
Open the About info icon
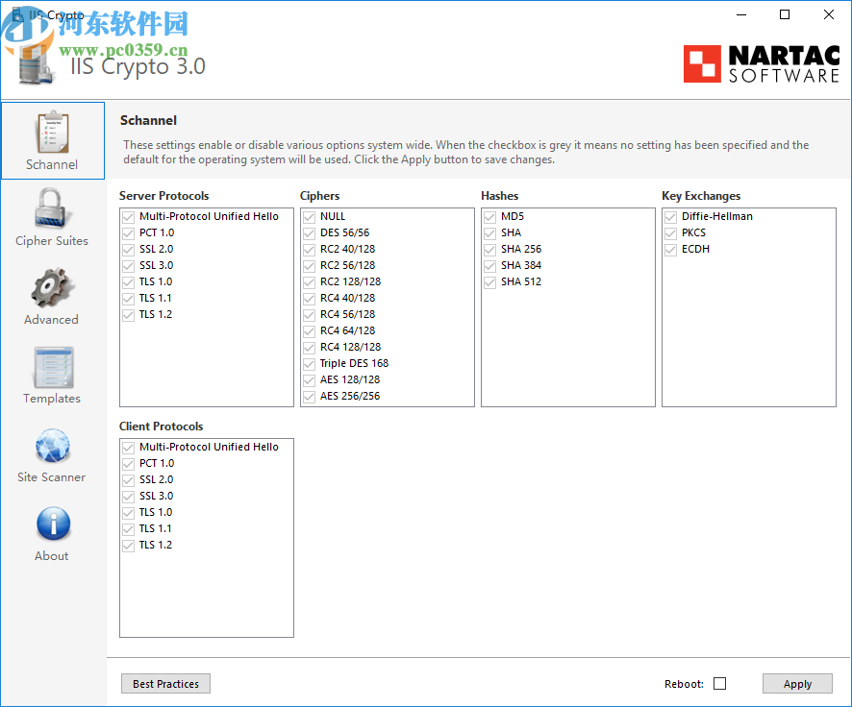[x=53, y=524]
